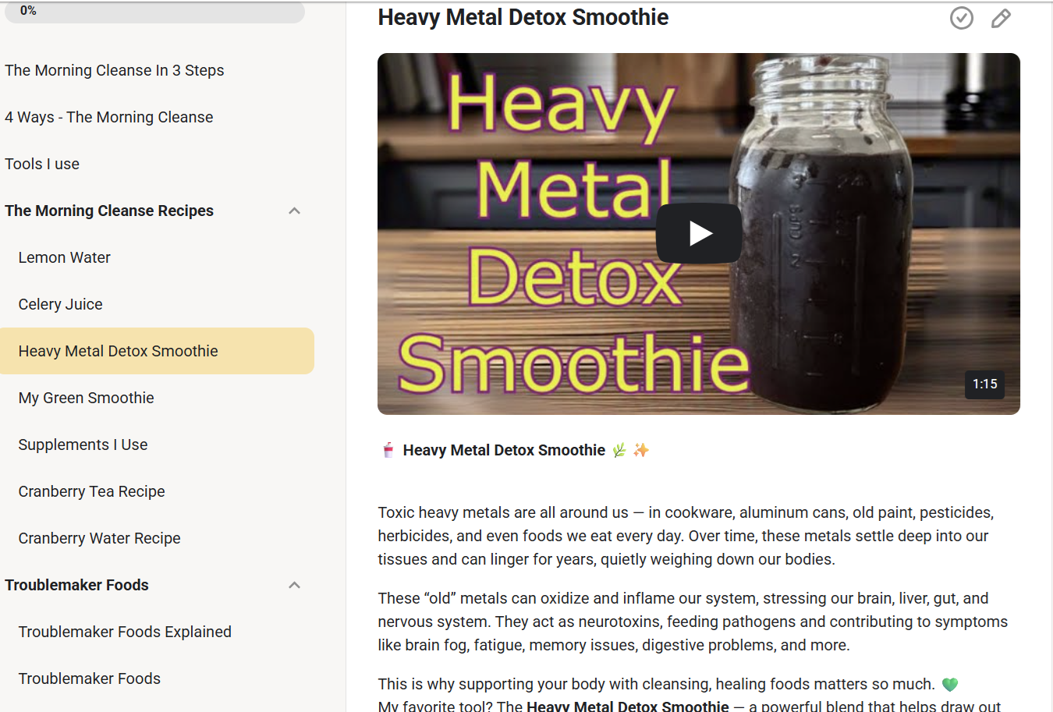The image size is (1053, 712).
Task: Collapse The Morning Cleanse Recipes section
Action: [x=294, y=211]
